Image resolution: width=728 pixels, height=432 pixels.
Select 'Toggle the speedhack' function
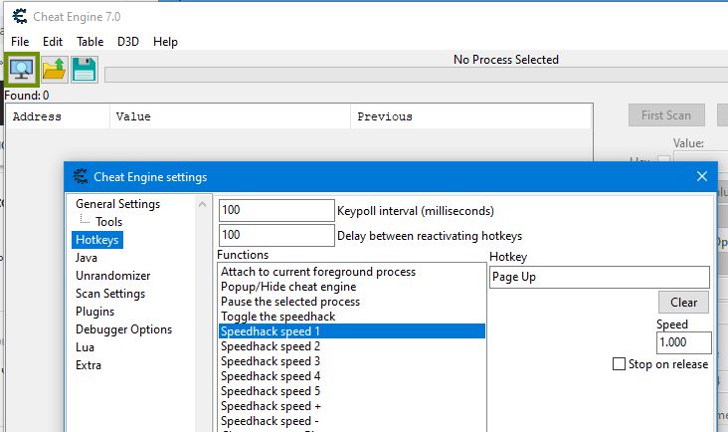[x=351, y=317]
